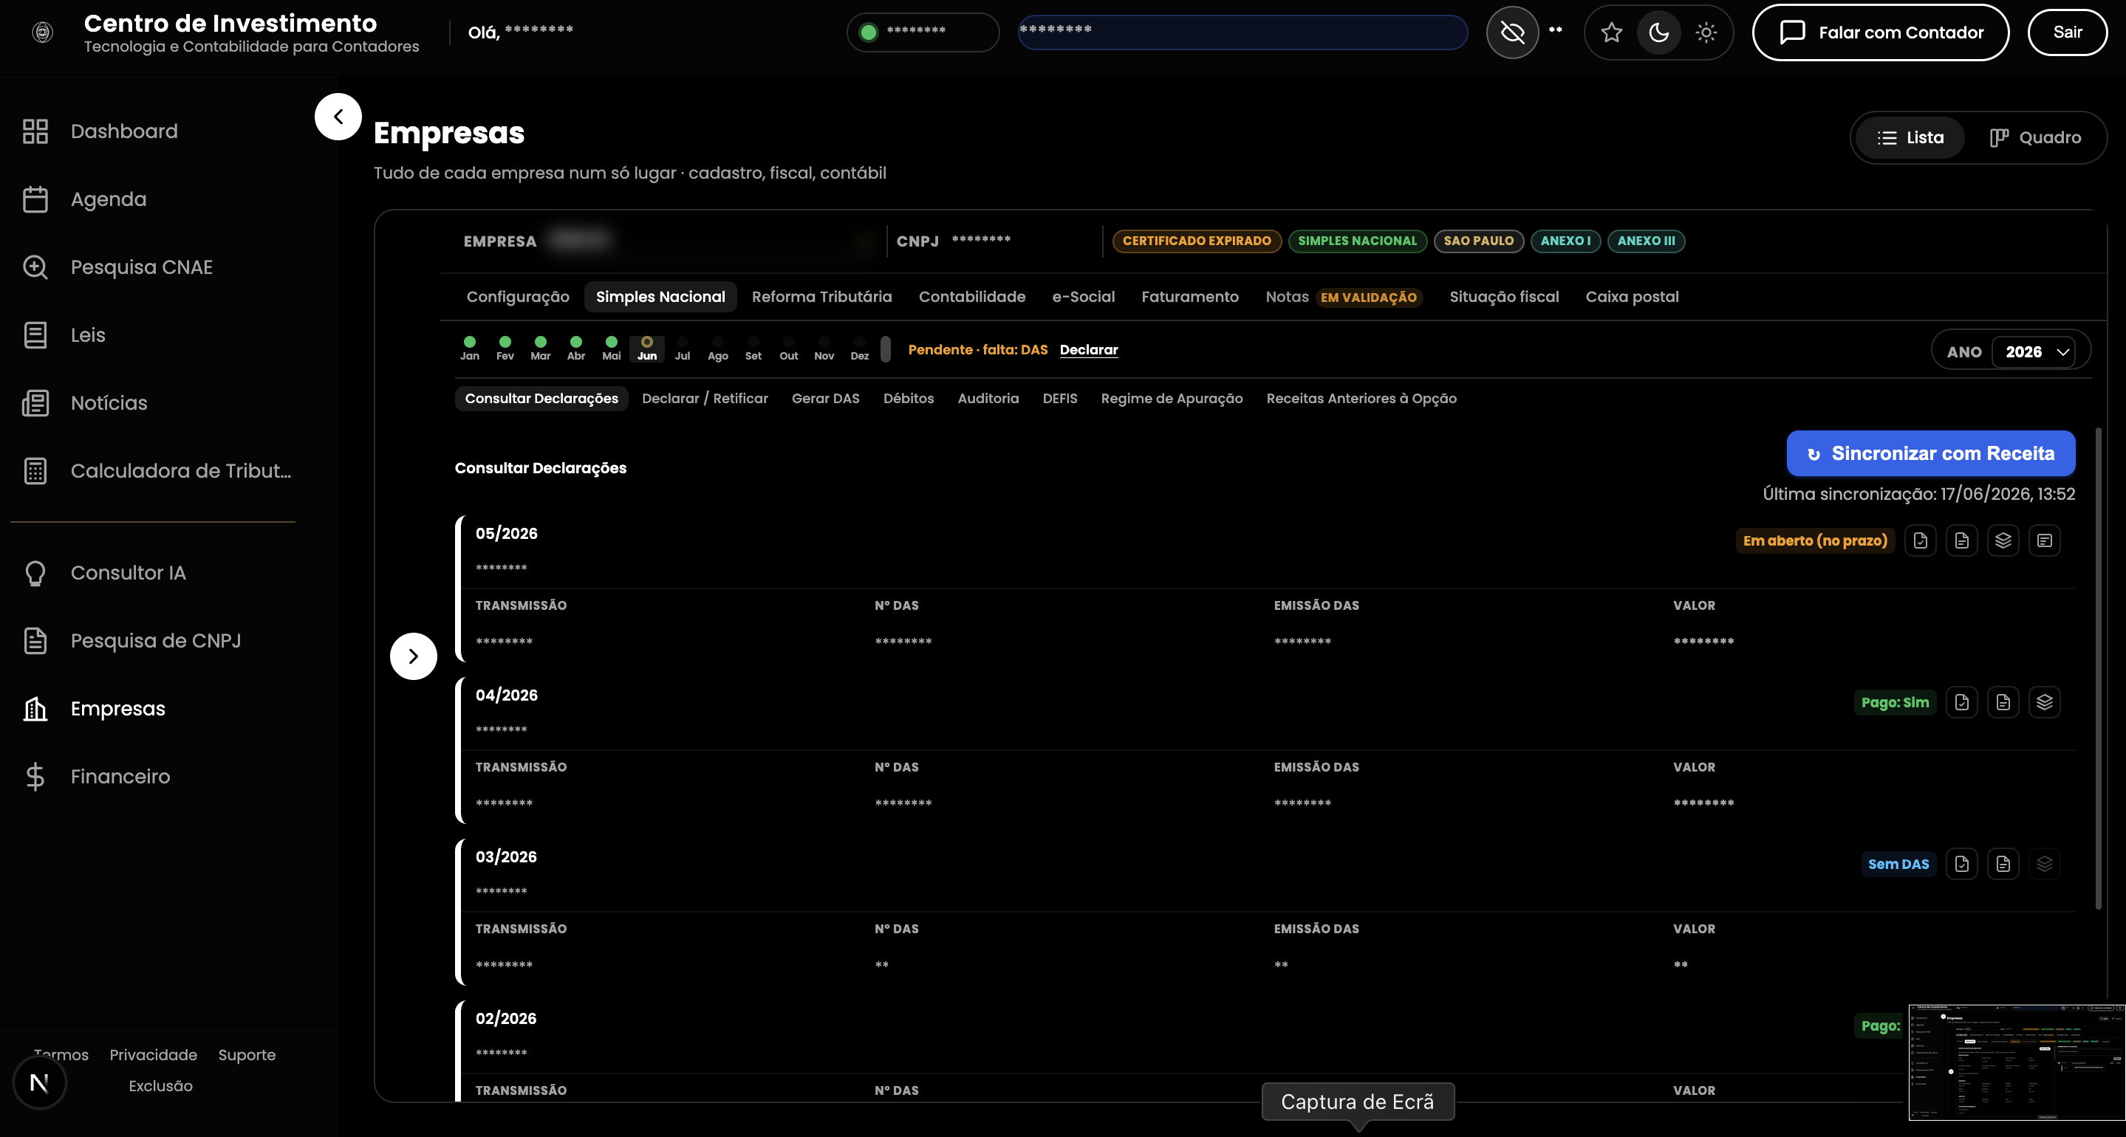Toggle hidden-data eye visibility button

(1512, 32)
